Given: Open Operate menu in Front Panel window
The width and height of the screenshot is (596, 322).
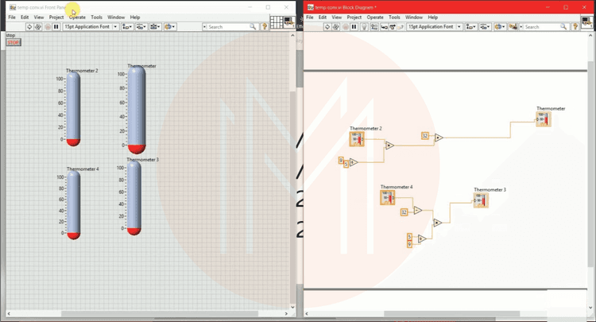Looking at the screenshot, I should coord(77,17).
